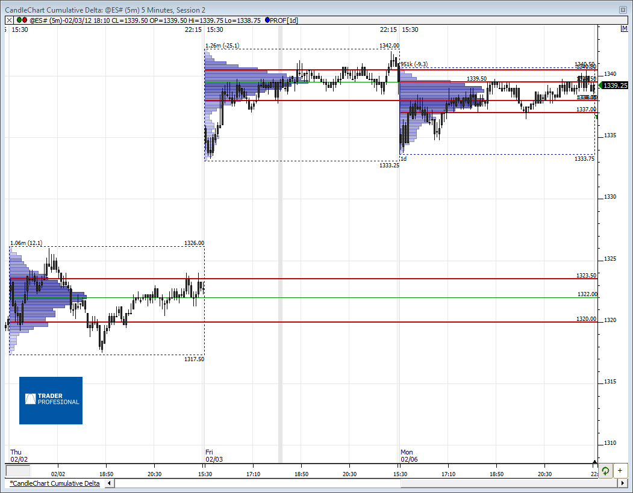This screenshot has width=633, height=493.
Task: Click the plus button beside refresh
Action: click(620, 470)
